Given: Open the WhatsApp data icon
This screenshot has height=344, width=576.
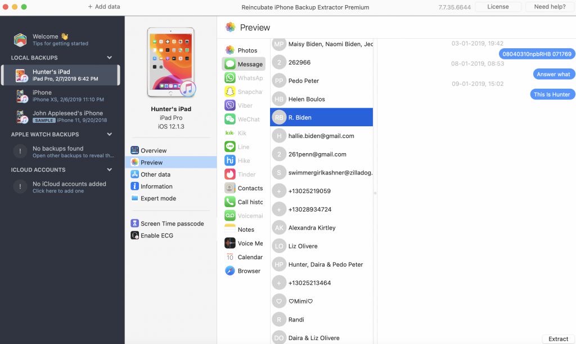Looking at the screenshot, I should tap(230, 77).
